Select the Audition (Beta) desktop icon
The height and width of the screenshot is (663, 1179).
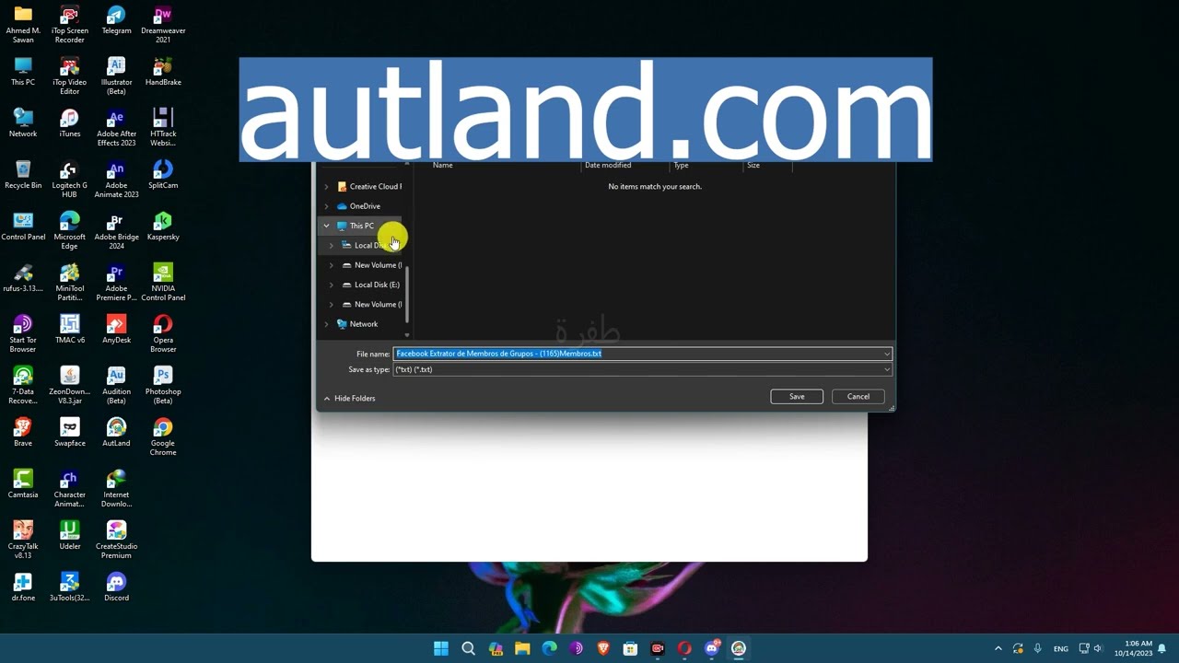[116, 386]
